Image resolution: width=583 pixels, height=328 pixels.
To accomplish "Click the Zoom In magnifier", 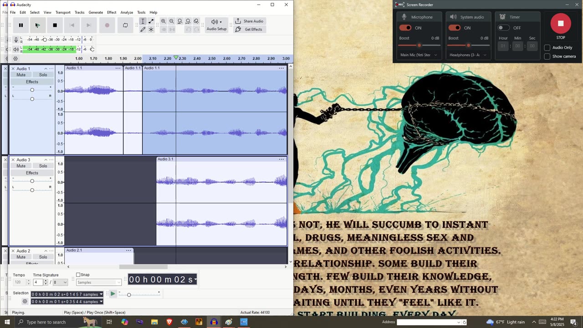I will tap(164, 21).
